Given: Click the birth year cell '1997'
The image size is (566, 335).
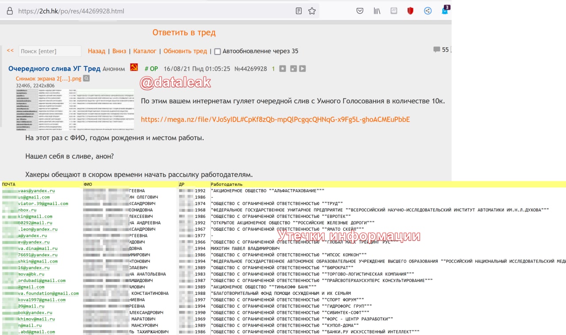Looking at the screenshot, I should tap(200, 300).
